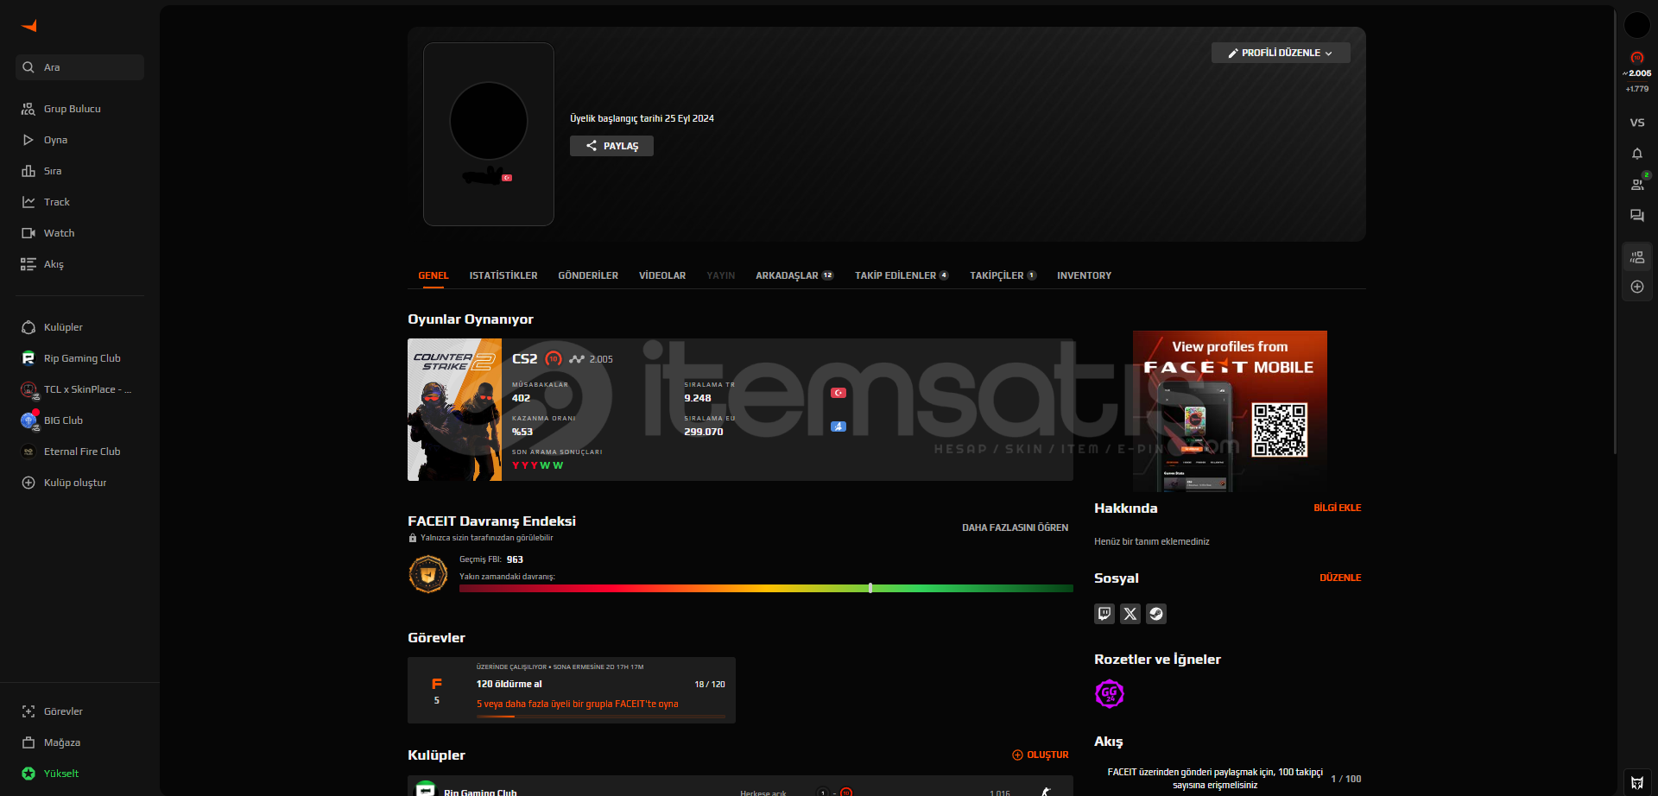Click DAHA FAZLASINI ÖĞREN link
The width and height of the screenshot is (1658, 796).
coord(1016,528)
